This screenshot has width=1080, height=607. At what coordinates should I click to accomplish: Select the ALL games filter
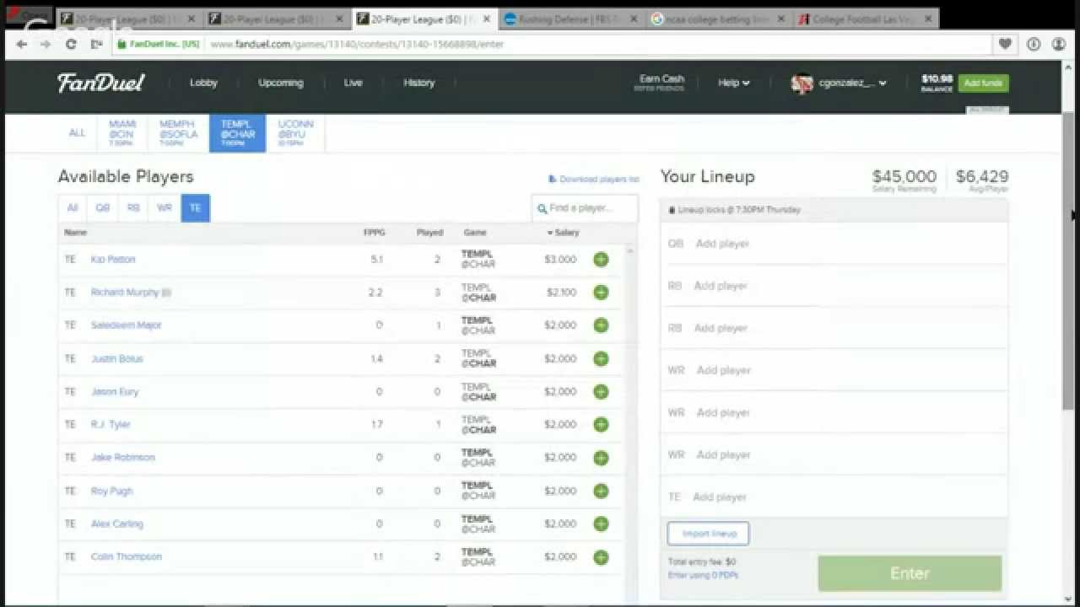coord(77,133)
